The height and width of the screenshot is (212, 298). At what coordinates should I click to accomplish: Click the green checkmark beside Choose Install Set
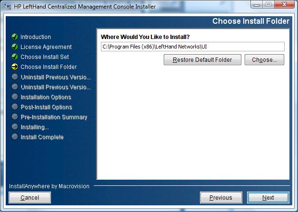coord(15,57)
